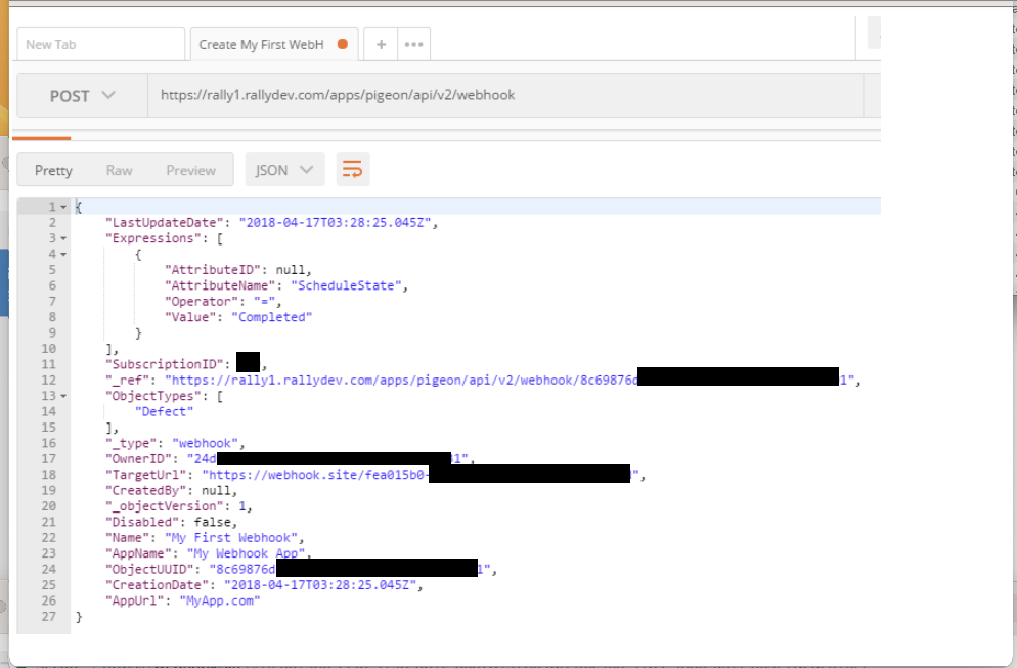This screenshot has height=668, width=1017.
Task: Click the ScheduleState attribute value
Action: pyautogui.click(x=346, y=285)
